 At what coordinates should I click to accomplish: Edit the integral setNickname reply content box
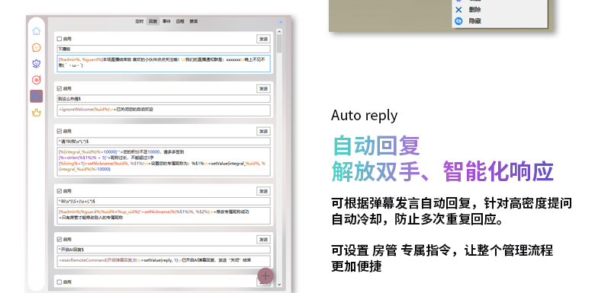pyautogui.click(x=164, y=161)
